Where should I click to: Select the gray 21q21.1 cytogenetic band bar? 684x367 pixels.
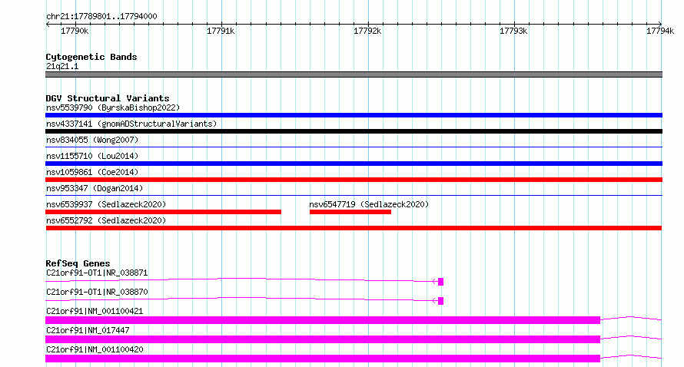pos(354,74)
